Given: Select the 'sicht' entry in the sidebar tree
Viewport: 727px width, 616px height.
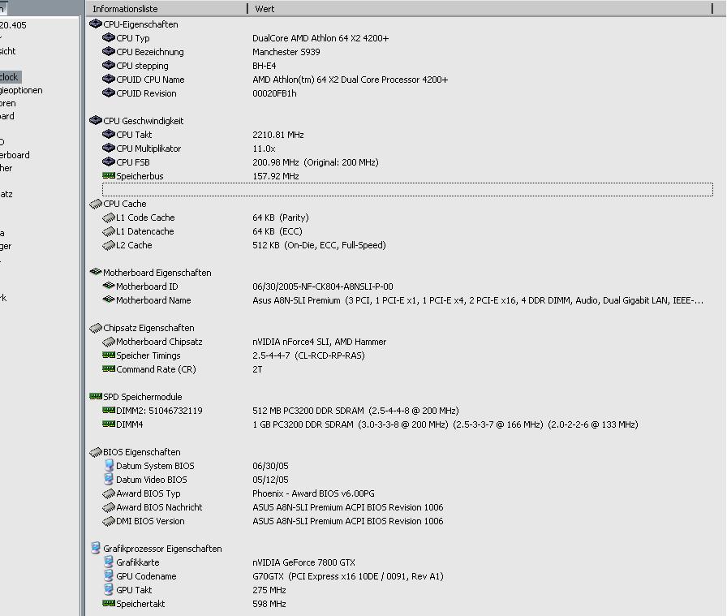Looking at the screenshot, I should (x=8, y=51).
